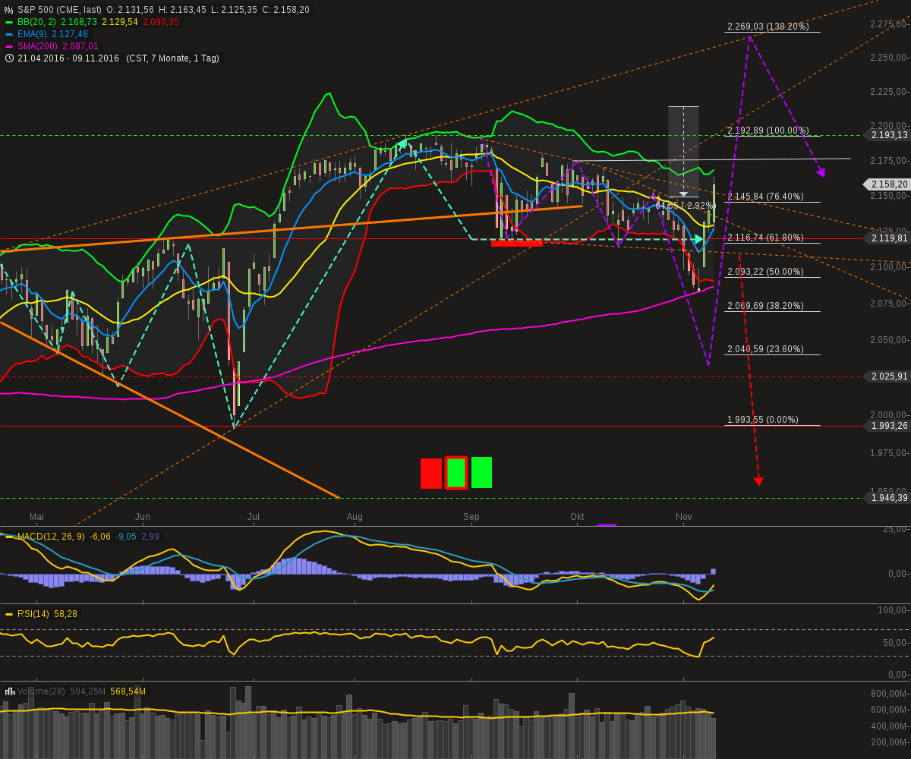Screen dimensions: 911x759
Task: Click the measurement label 64,65 (-2,92%)
Action: tap(686, 206)
